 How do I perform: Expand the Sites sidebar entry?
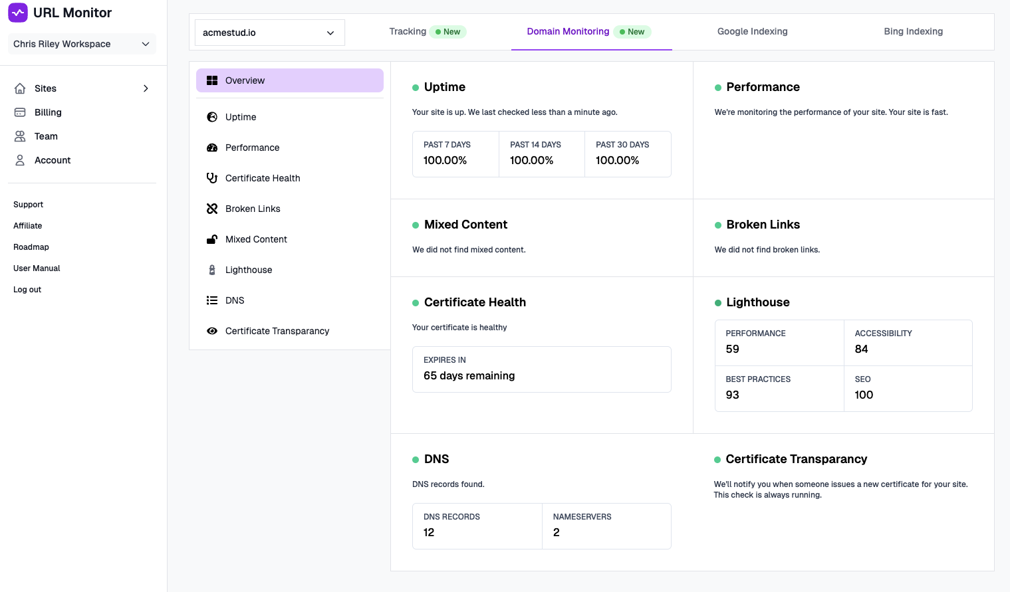click(146, 88)
